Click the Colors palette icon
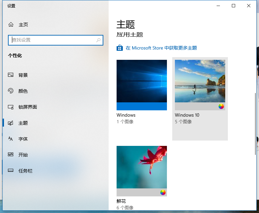259x213 pixels. click(11, 91)
